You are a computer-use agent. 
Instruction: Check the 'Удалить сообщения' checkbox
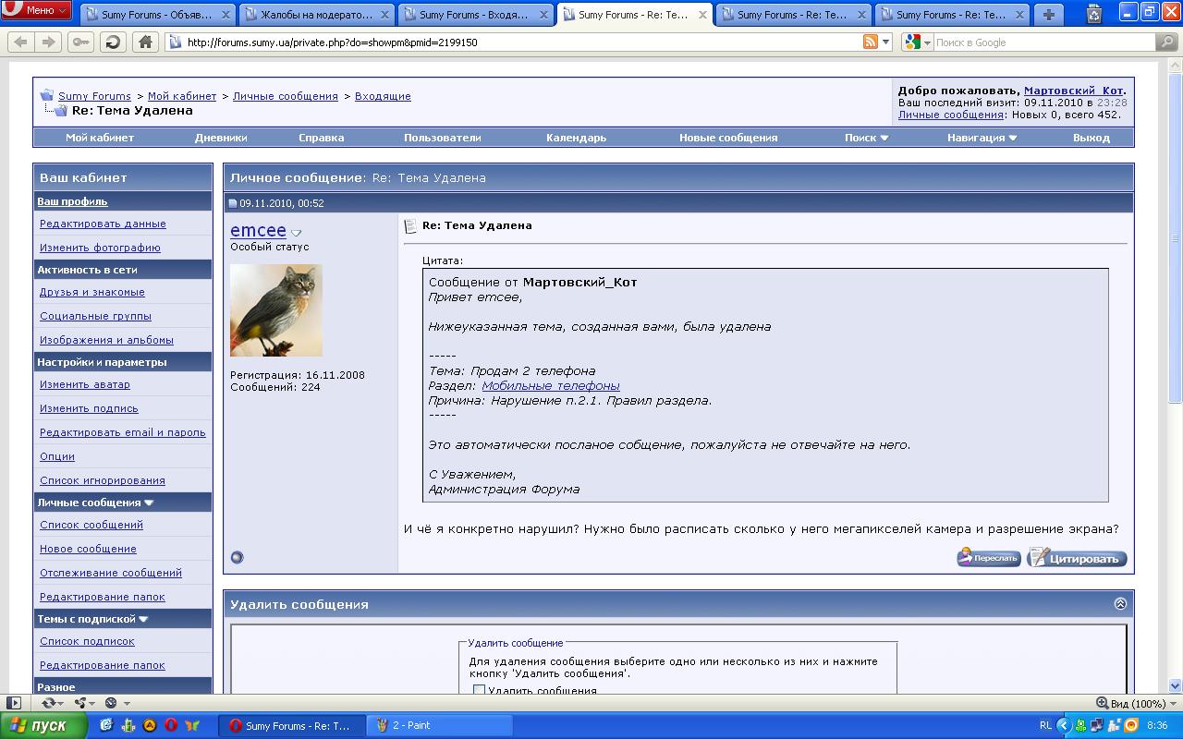tap(479, 690)
